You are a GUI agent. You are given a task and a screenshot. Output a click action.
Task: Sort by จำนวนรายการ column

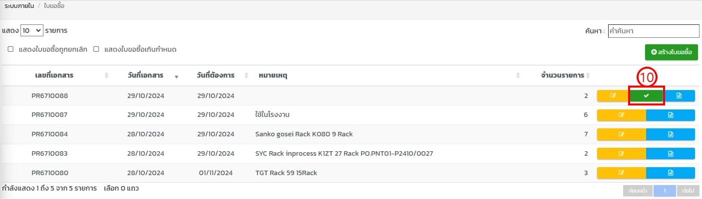562,76
